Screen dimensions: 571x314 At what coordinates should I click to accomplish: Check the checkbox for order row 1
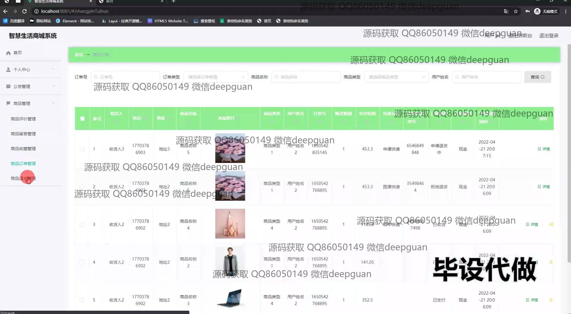pyautogui.click(x=82, y=149)
